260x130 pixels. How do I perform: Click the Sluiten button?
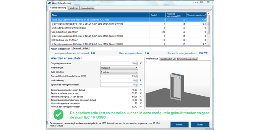[x=200, y=124]
